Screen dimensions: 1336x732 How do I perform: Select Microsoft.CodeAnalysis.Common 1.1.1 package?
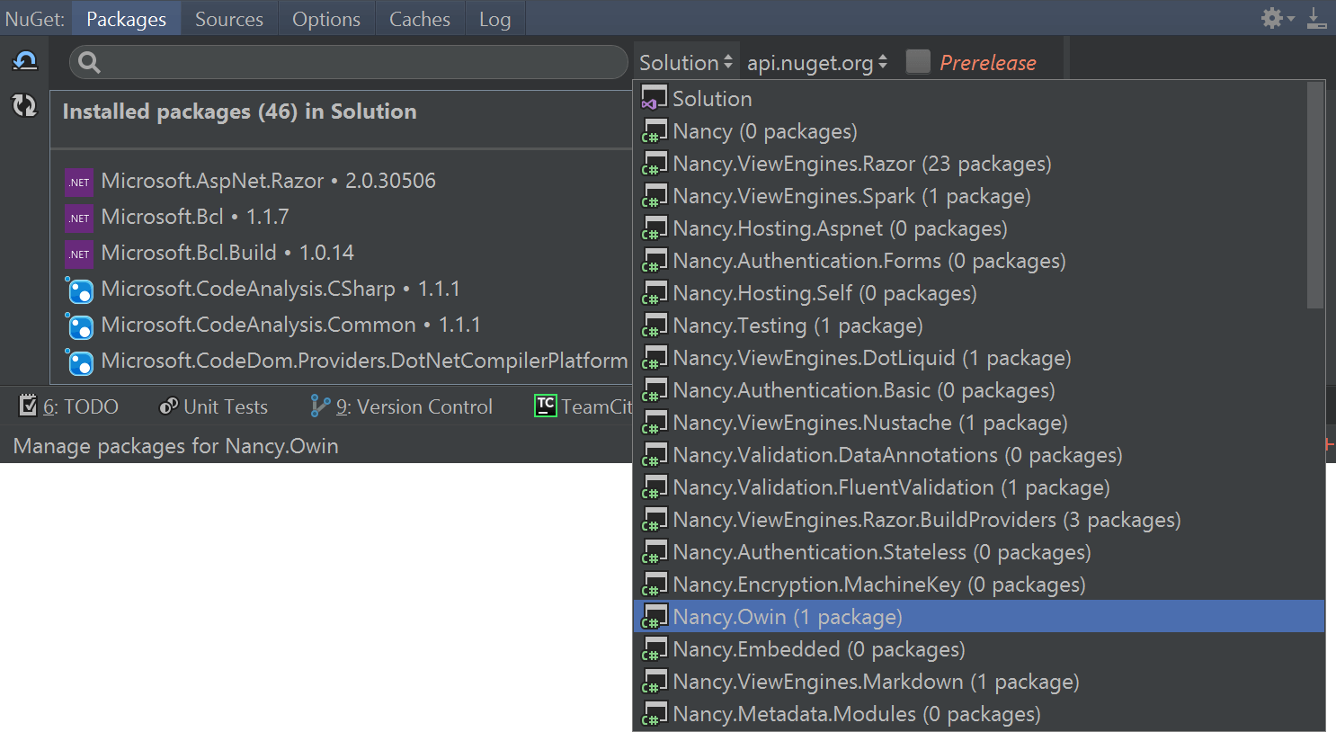[342, 325]
